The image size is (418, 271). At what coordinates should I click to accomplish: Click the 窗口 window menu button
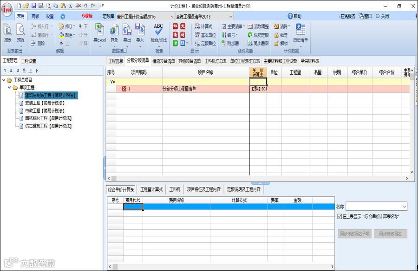point(365,16)
